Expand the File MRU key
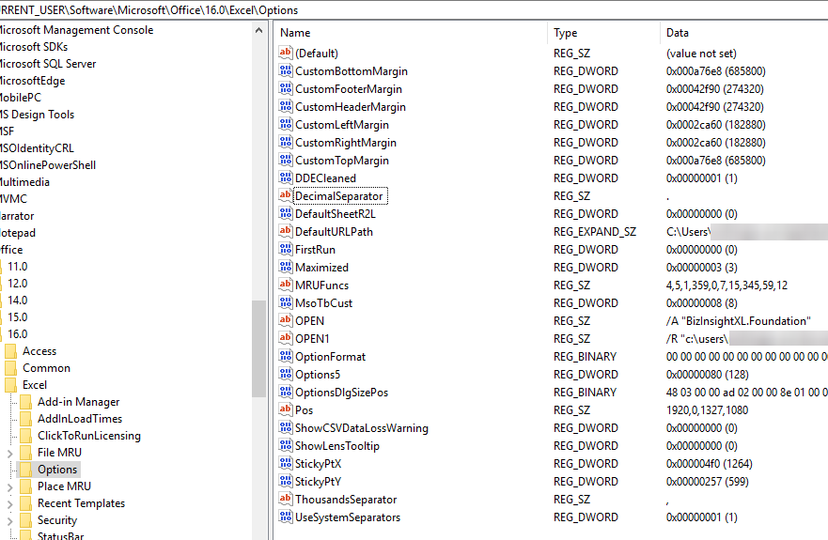The image size is (828, 540). tap(10, 453)
